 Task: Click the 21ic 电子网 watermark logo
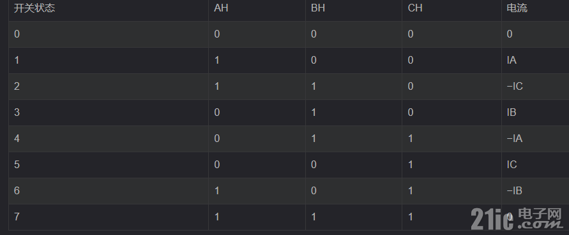[517, 218]
